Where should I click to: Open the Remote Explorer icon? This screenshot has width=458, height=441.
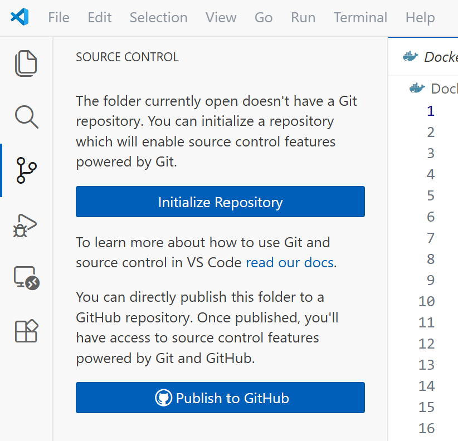tap(26, 278)
